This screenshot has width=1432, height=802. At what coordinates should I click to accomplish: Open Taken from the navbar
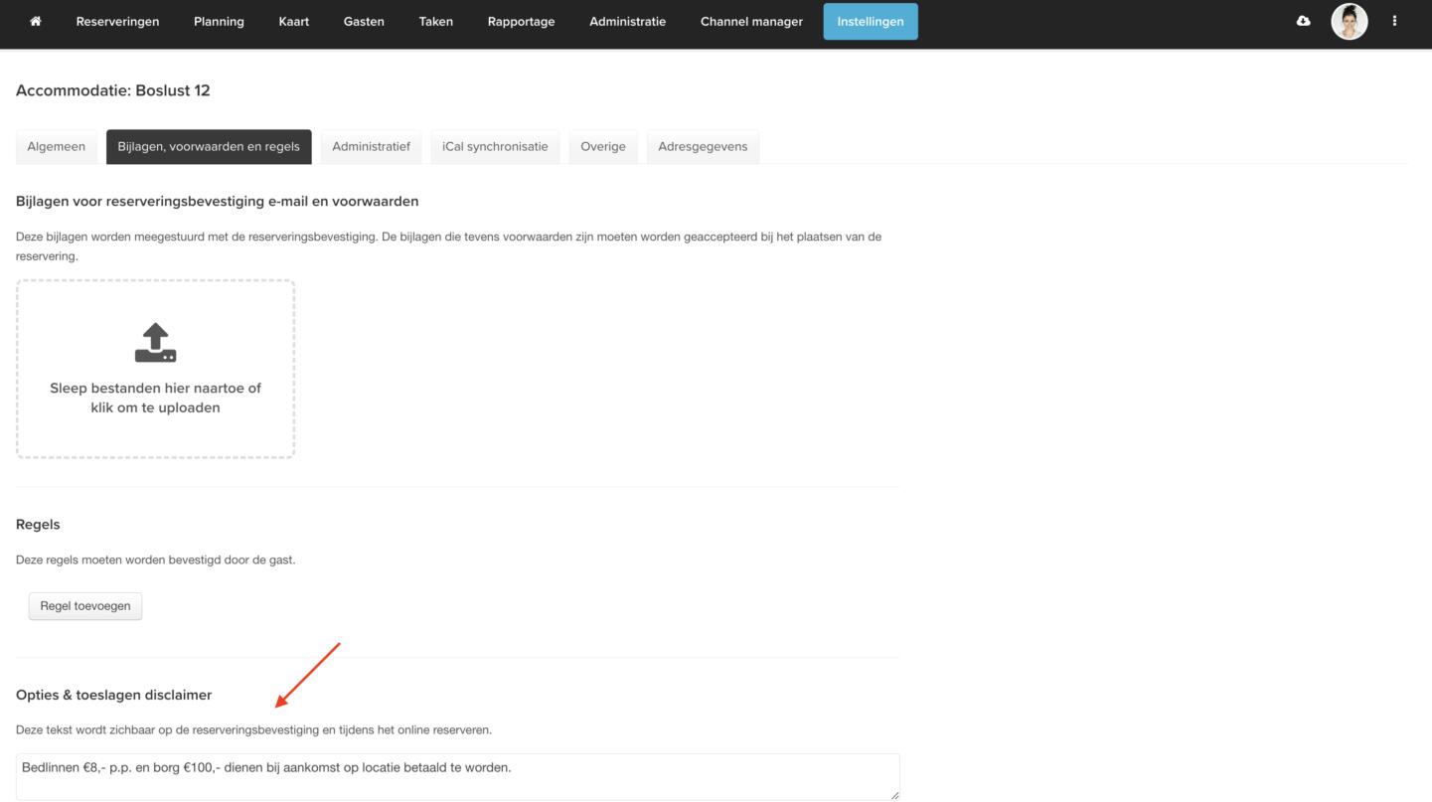click(x=435, y=21)
